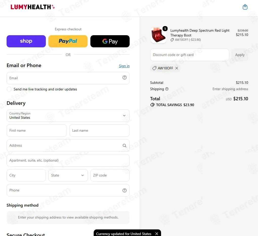Choose Google Pay express checkout
The height and width of the screenshot is (236, 258).
[110, 41]
